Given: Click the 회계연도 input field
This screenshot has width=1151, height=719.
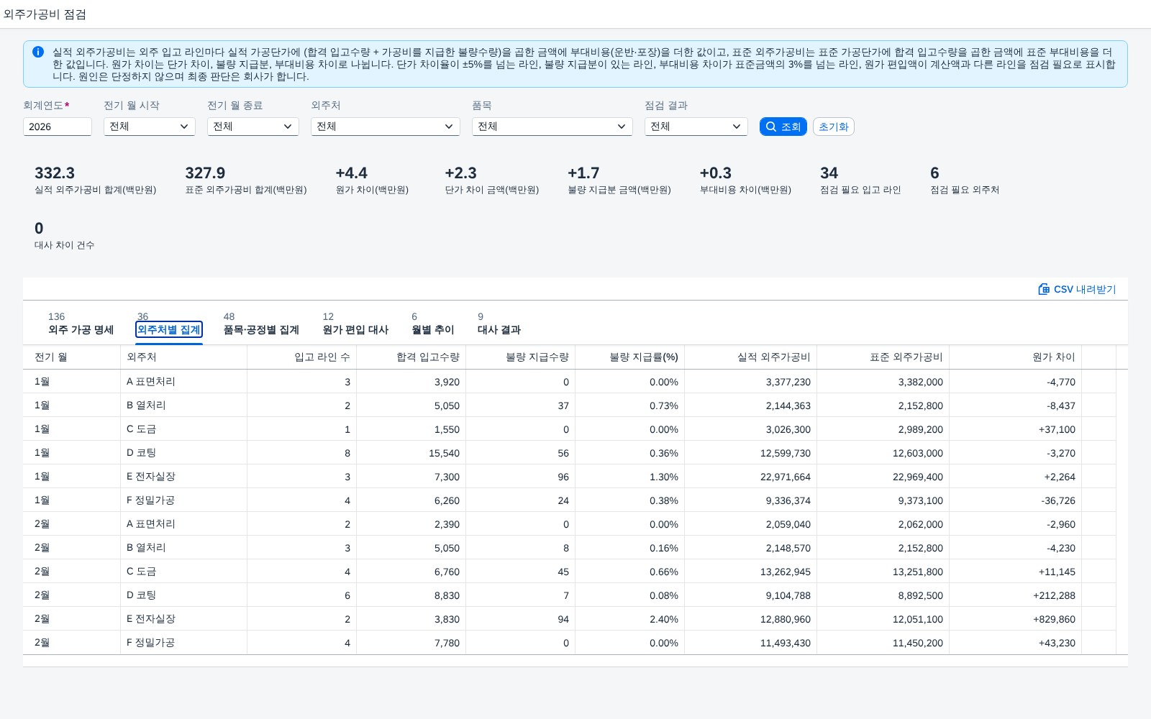Looking at the screenshot, I should (58, 127).
